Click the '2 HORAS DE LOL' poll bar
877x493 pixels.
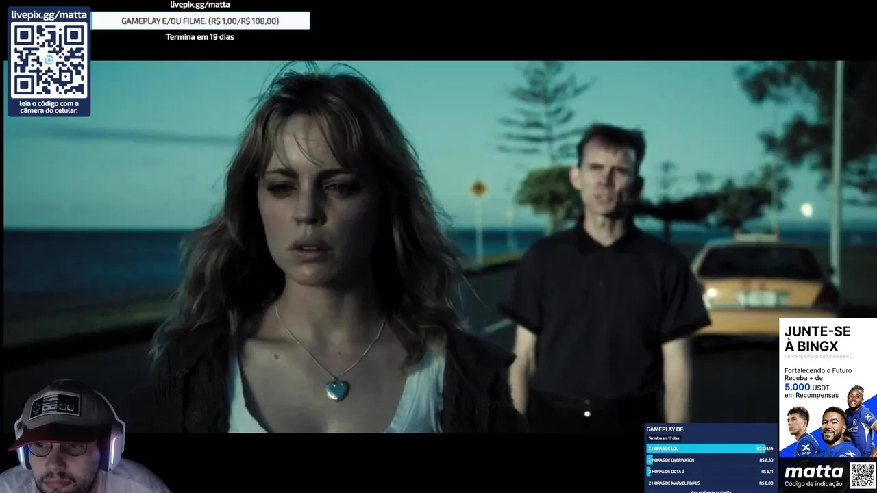pos(711,448)
